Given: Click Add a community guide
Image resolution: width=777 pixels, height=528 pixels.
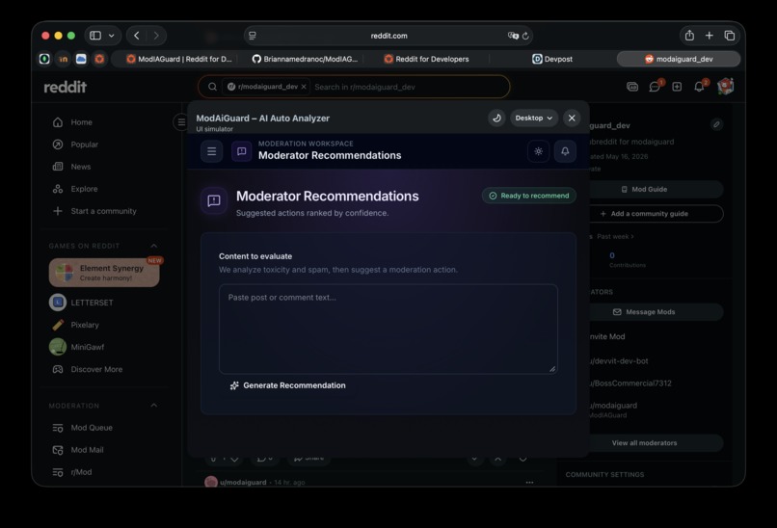Looking at the screenshot, I should (644, 214).
